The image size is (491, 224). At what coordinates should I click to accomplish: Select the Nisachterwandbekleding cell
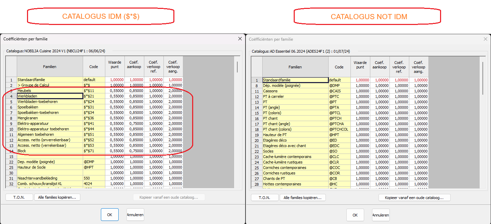(x=50, y=178)
